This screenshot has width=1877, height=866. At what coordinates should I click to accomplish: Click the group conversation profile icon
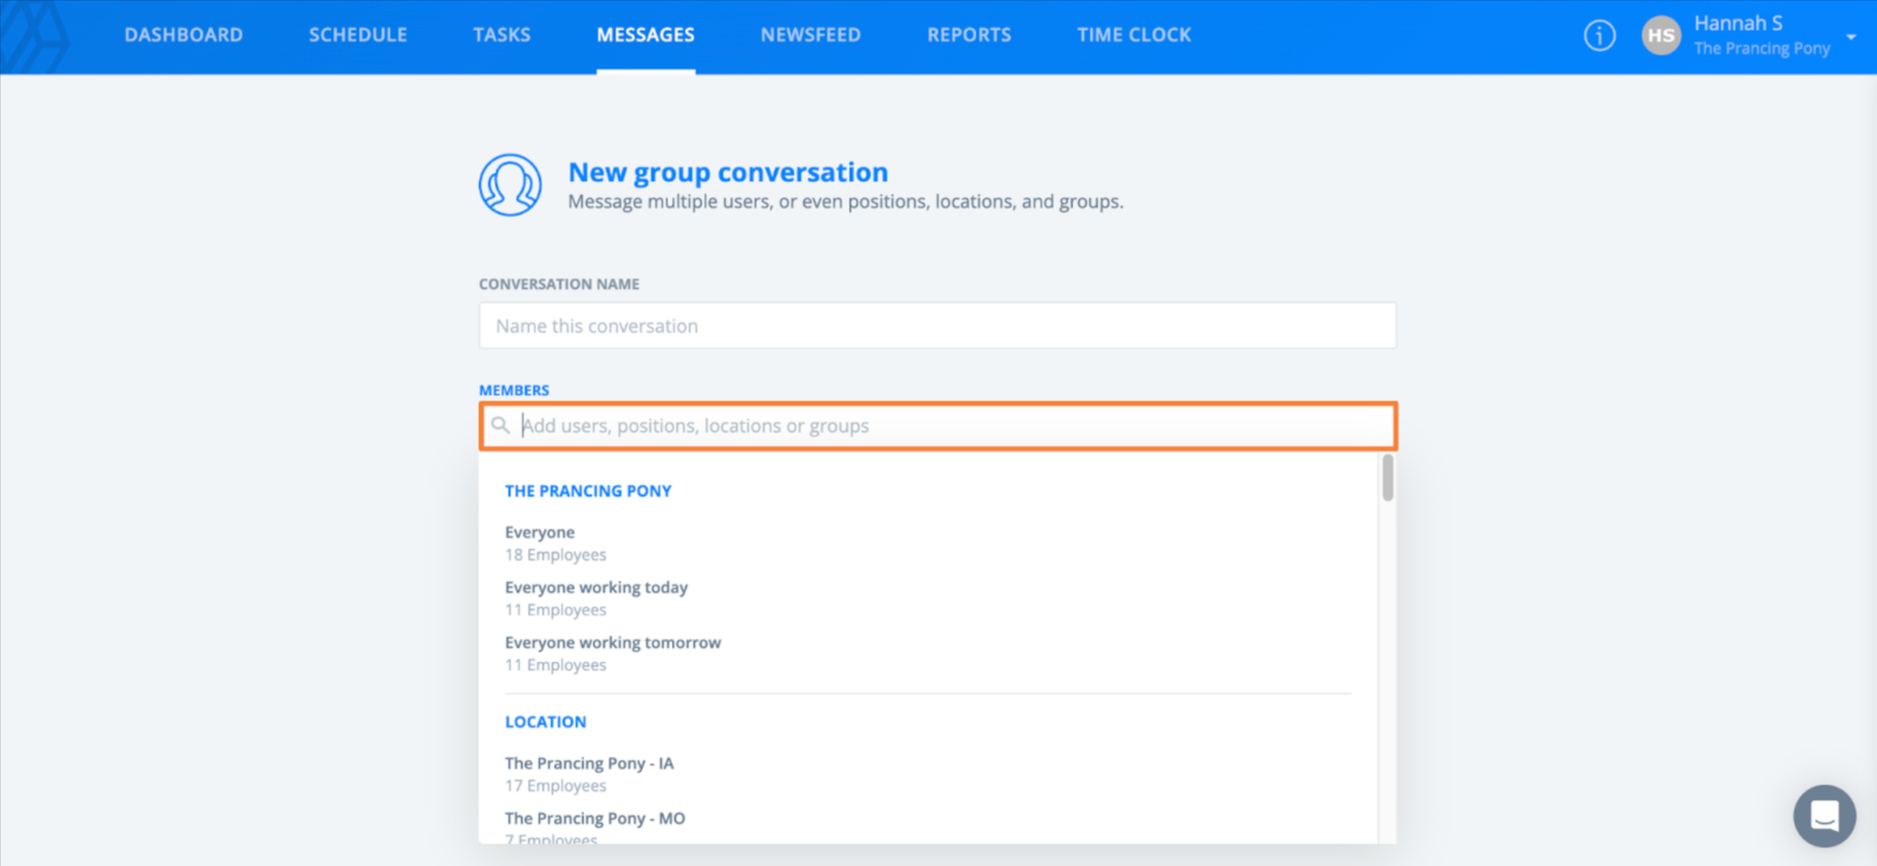click(x=510, y=185)
